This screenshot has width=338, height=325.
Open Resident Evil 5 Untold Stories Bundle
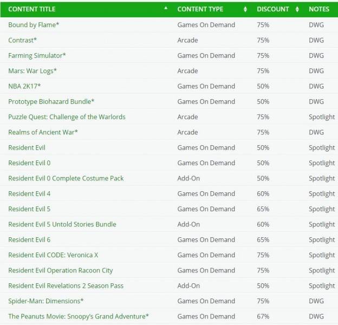[62, 224]
